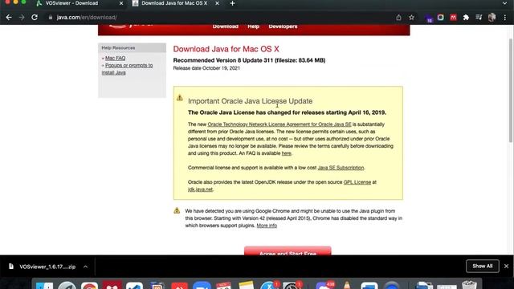Image resolution: width=514 pixels, height=289 pixels.
Task: Go back to the previous page
Action: [9, 18]
